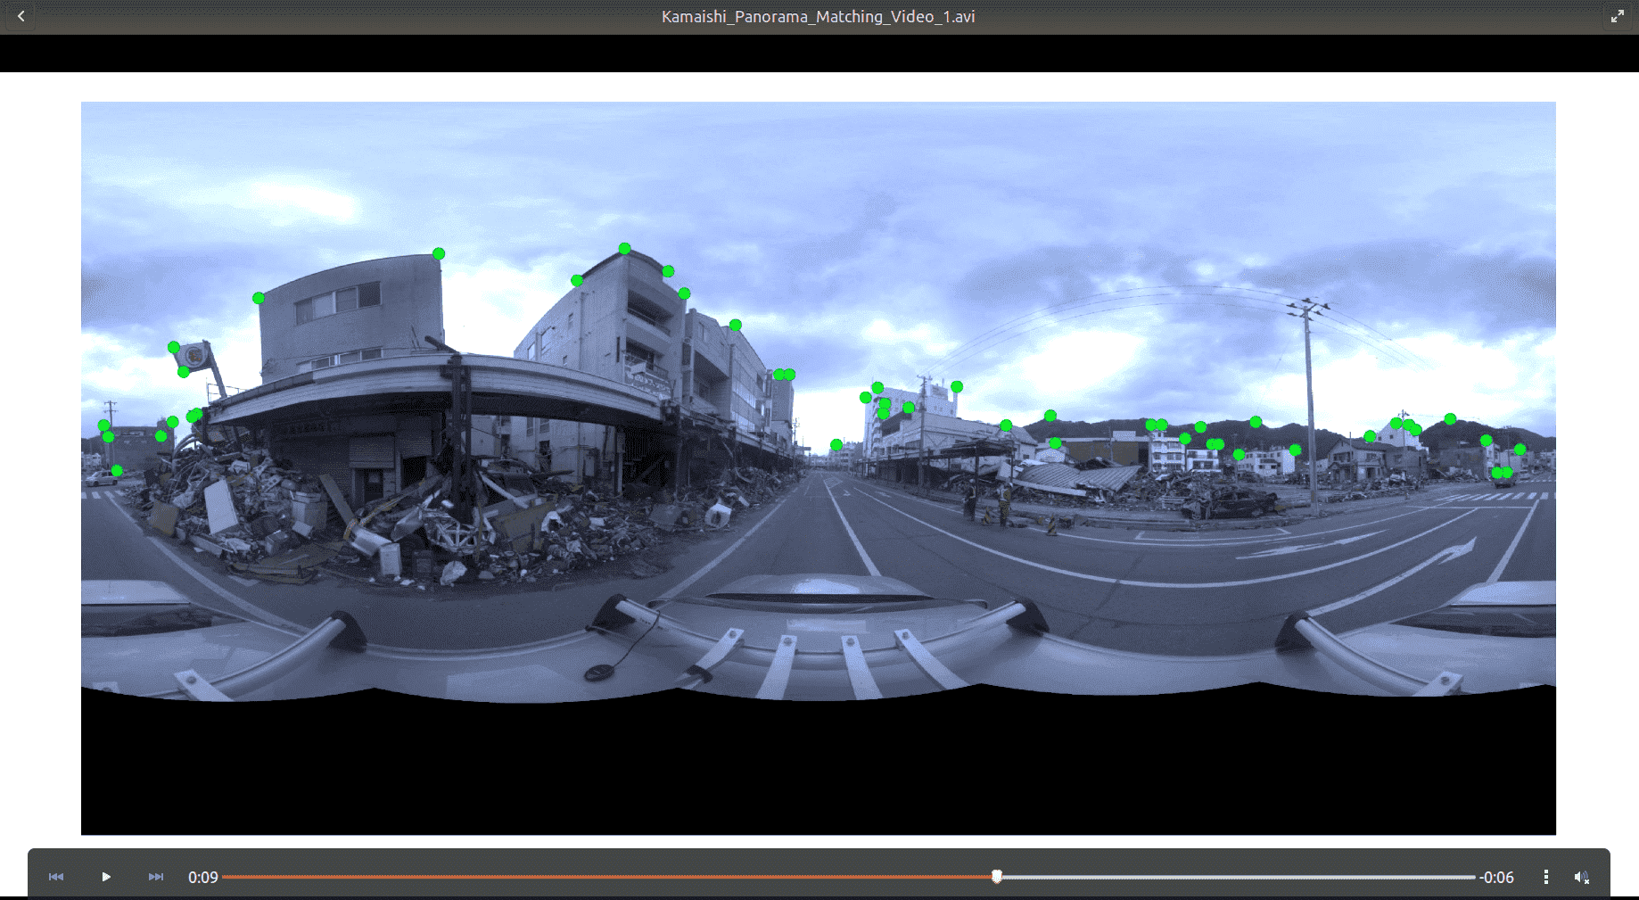Skip to the previous video
The height and width of the screenshot is (900, 1639).
pyautogui.click(x=56, y=877)
